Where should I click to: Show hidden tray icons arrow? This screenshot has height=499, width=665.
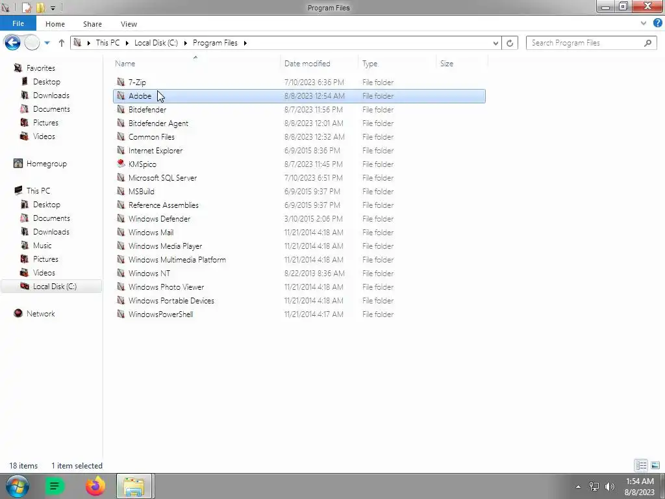click(x=577, y=487)
